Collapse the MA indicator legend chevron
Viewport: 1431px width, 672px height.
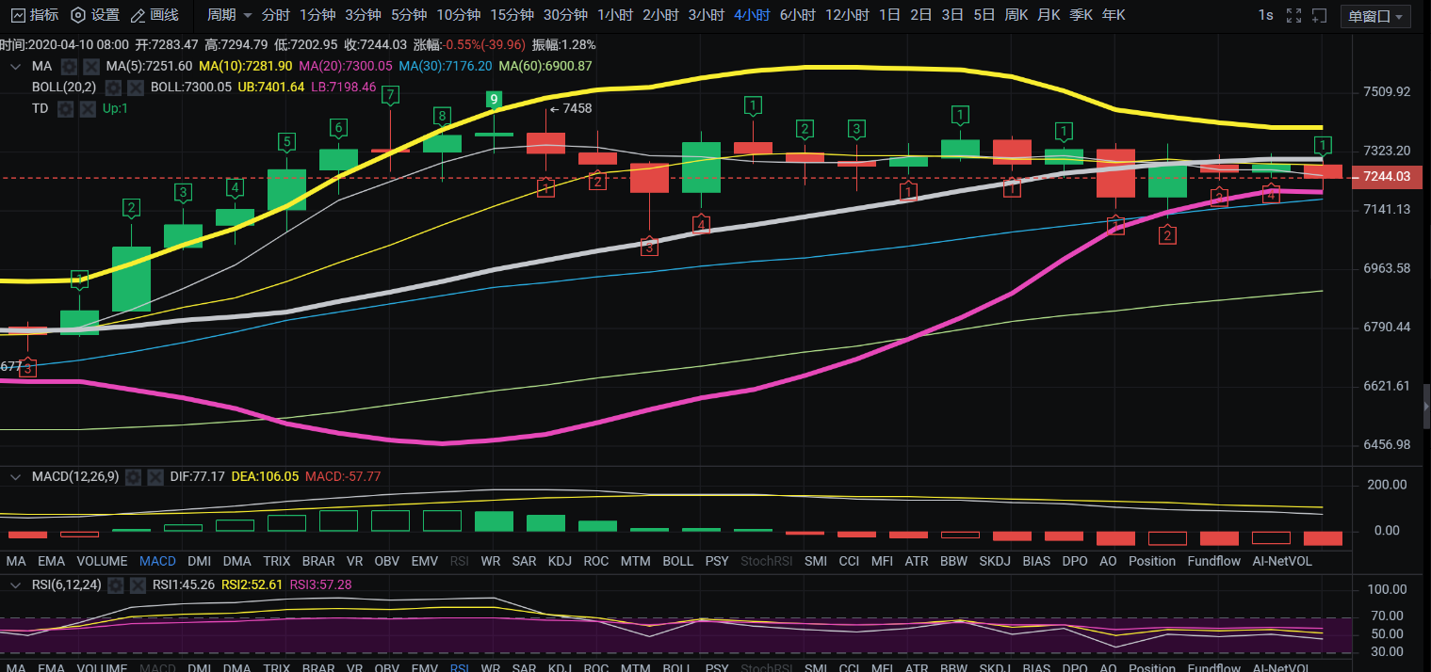pos(16,66)
